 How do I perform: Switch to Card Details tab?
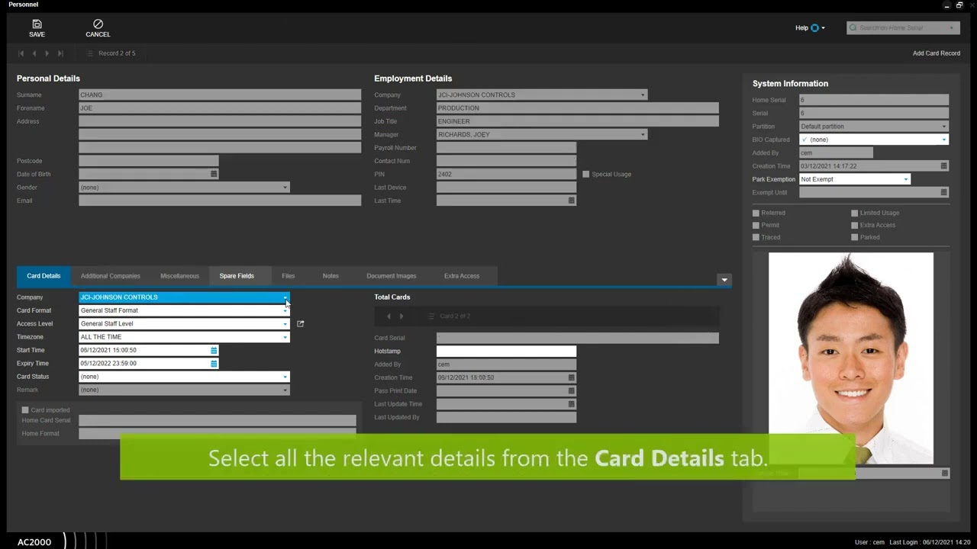click(x=44, y=276)
